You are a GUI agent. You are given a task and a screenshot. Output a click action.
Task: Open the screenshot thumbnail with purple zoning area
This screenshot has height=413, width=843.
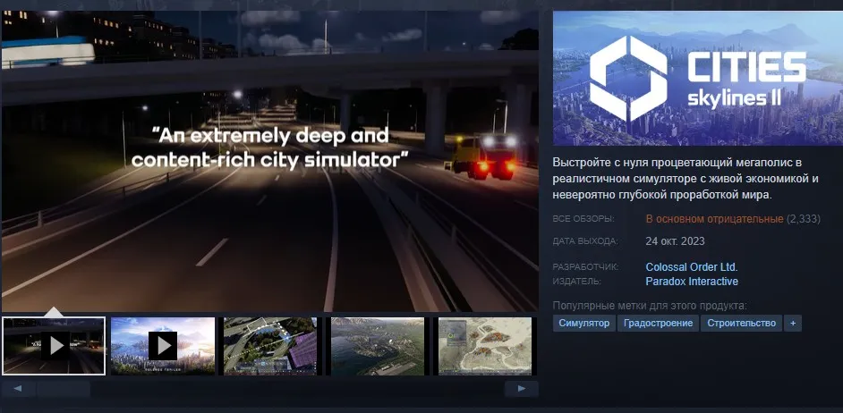click(270, 346)
